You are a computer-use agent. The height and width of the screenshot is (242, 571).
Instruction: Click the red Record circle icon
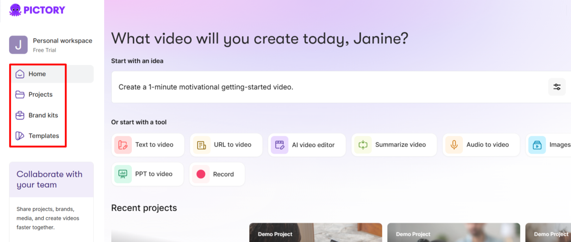201,174
